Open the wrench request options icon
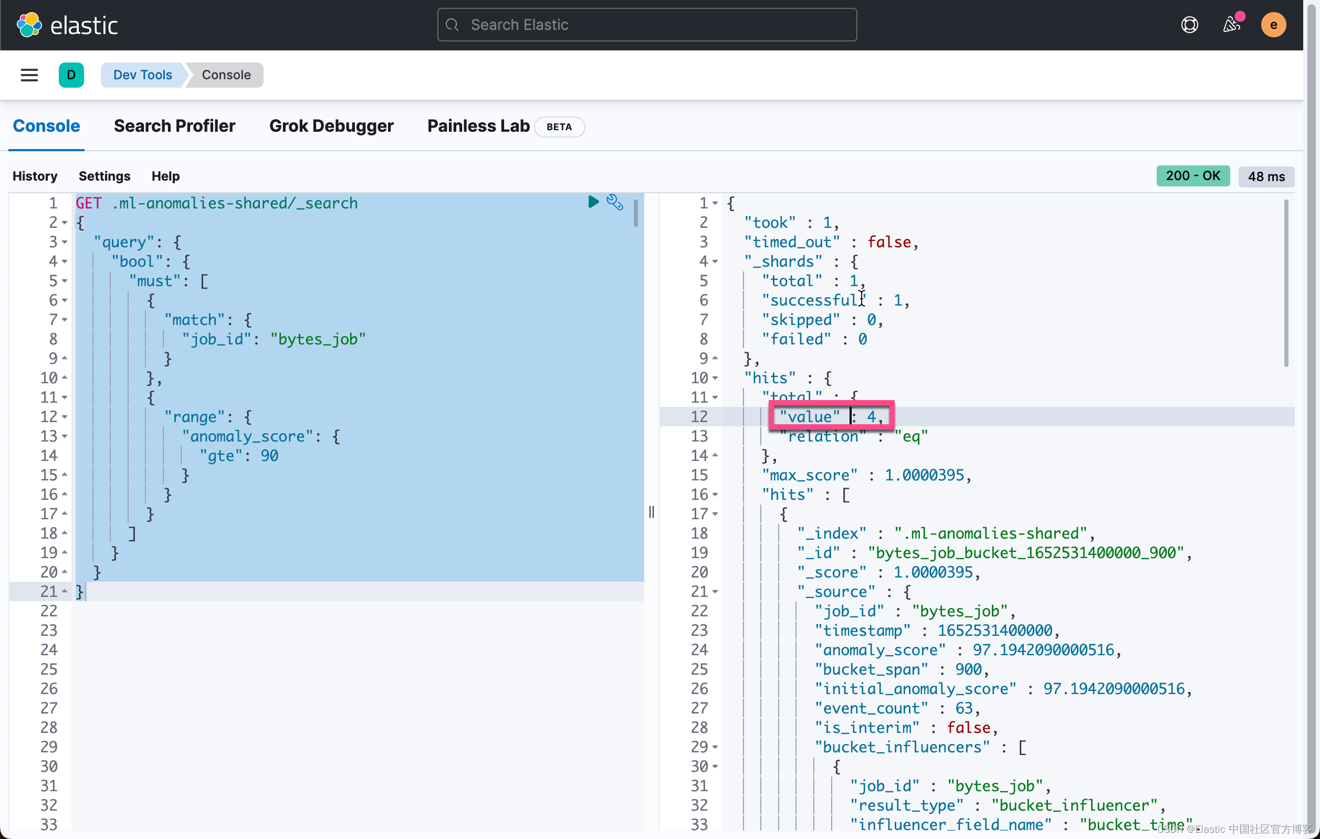This screenshot has height=839, width=1320. (x=614, y=202)
